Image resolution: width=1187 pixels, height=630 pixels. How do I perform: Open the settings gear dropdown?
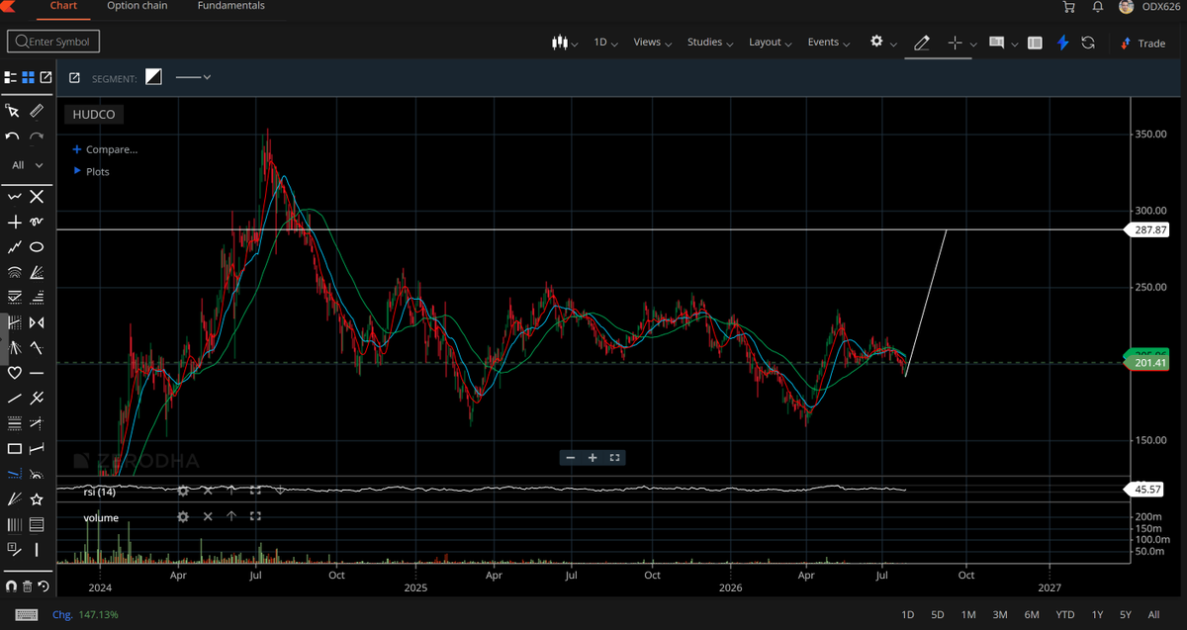[x=882, y=43]
